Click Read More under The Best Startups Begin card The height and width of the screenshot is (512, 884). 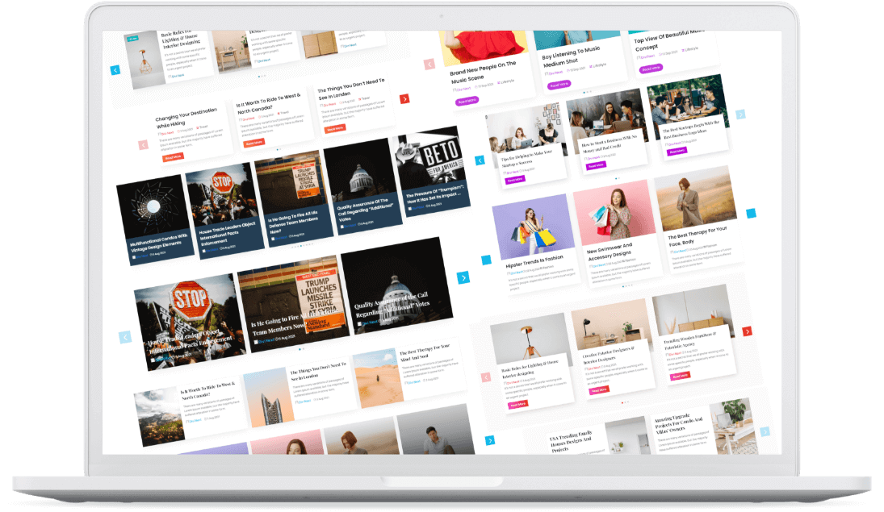(677, 152)
